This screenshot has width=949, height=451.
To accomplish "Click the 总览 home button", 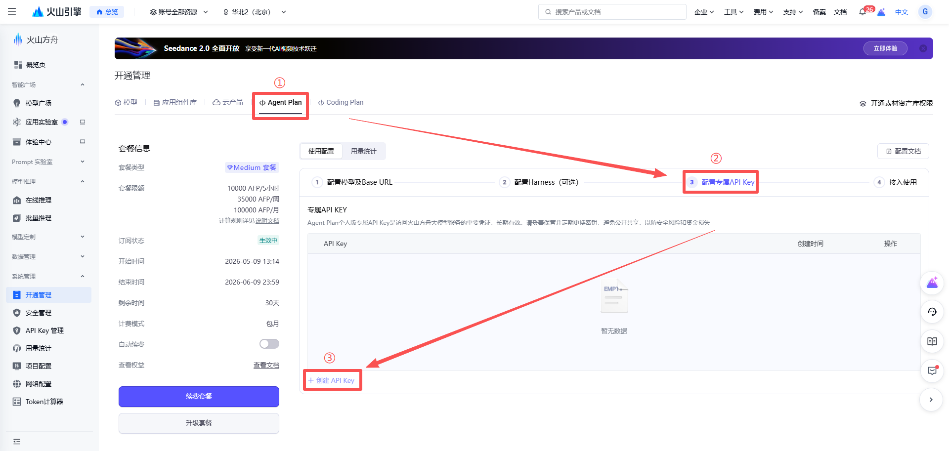I will coord(107,12).
